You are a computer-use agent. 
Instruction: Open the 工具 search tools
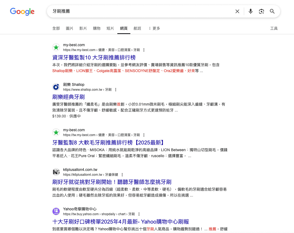tap(274, 28)
